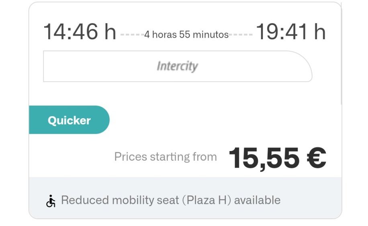
Task: Click the wheelchair accessibility icon
Action: 51,201
